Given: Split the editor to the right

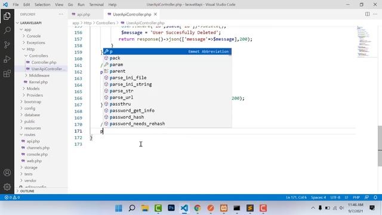Looking at the screenshot, I should point(368,14).
